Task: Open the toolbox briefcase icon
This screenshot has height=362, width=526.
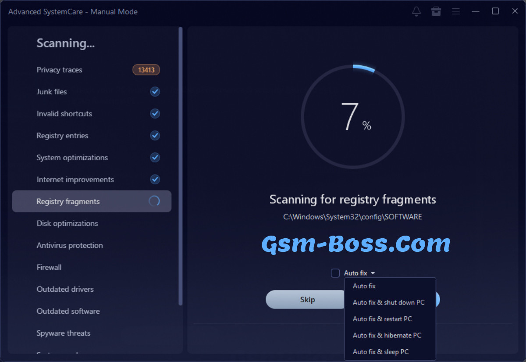Action: 436,11
